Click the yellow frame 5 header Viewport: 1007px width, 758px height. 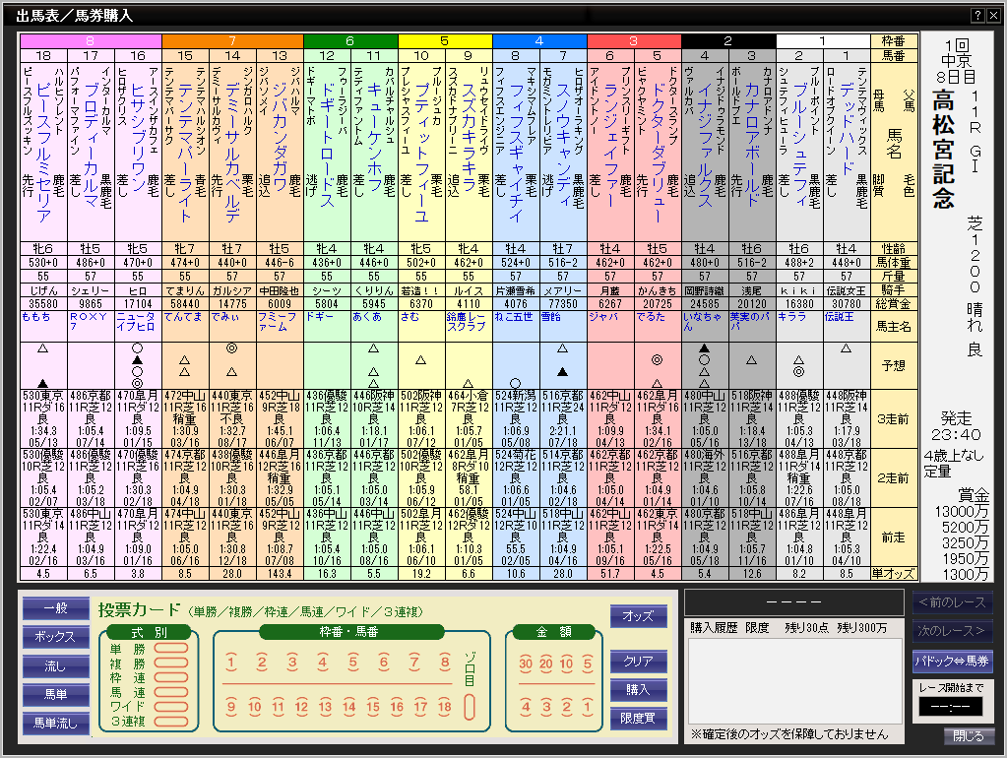click(x=445, y=41)
